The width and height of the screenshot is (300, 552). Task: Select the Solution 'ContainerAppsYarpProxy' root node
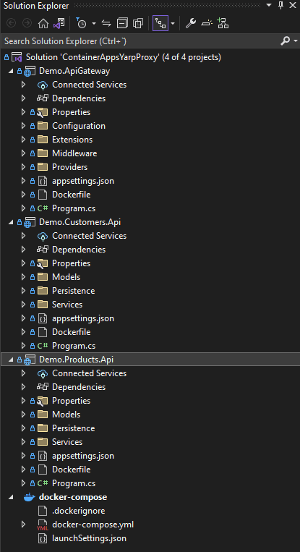[x=124, y=57]
